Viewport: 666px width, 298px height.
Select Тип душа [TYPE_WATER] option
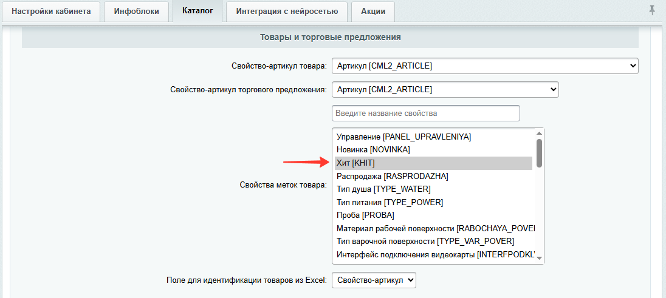point(434,189)
